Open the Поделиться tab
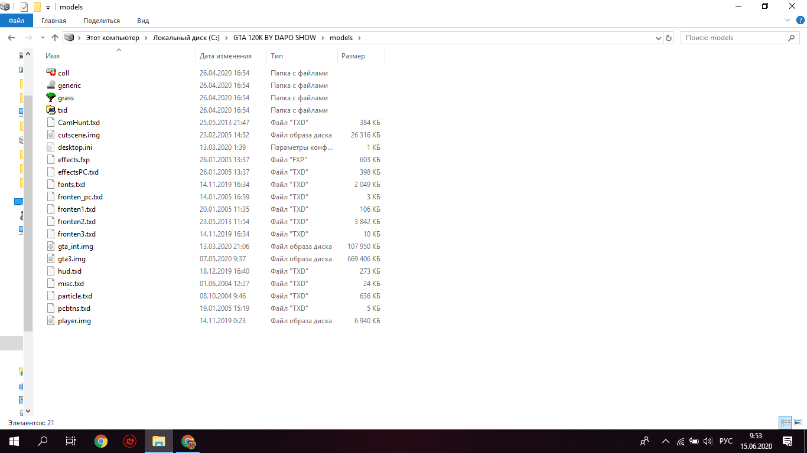This screenshot has width=807, height=453. (101, 21)
